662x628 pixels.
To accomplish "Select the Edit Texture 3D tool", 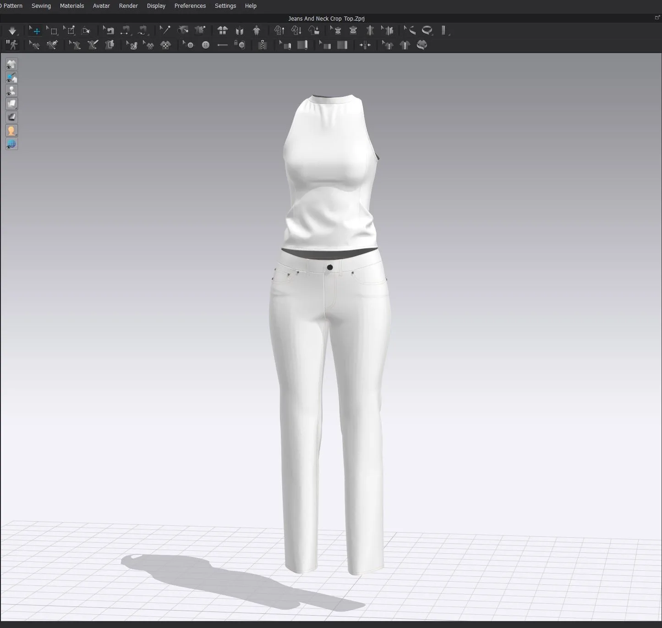I will coord(132,45).
